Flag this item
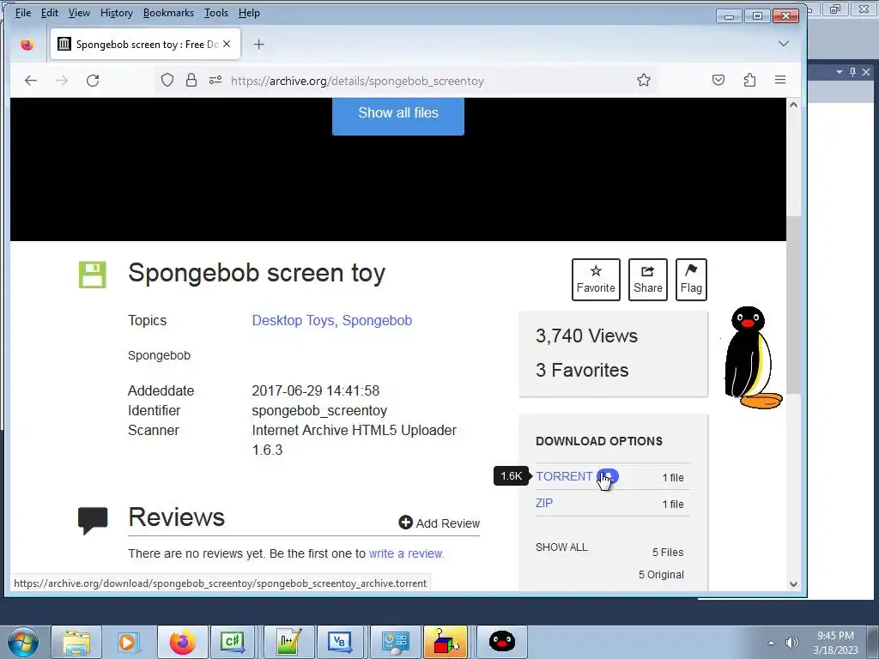 pos(691,280)
